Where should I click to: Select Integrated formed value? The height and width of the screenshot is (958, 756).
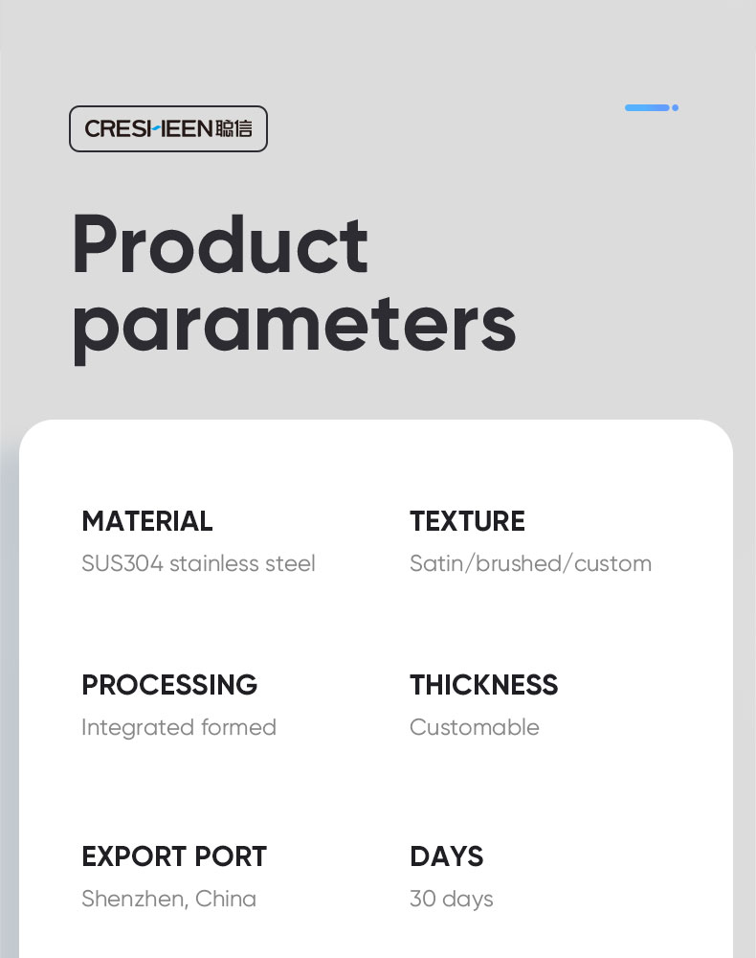click(x=179, y=727)
